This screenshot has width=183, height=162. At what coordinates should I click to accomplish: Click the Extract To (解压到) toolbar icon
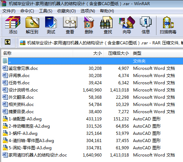32,22
